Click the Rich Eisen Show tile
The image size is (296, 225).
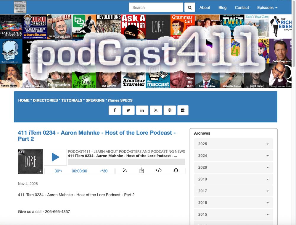pyautogui.click(x=281, y=27)
